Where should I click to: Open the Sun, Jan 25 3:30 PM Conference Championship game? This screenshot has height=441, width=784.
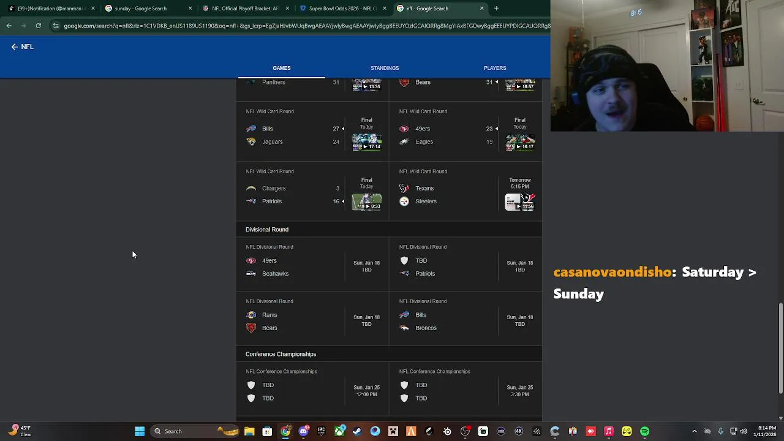466,390
